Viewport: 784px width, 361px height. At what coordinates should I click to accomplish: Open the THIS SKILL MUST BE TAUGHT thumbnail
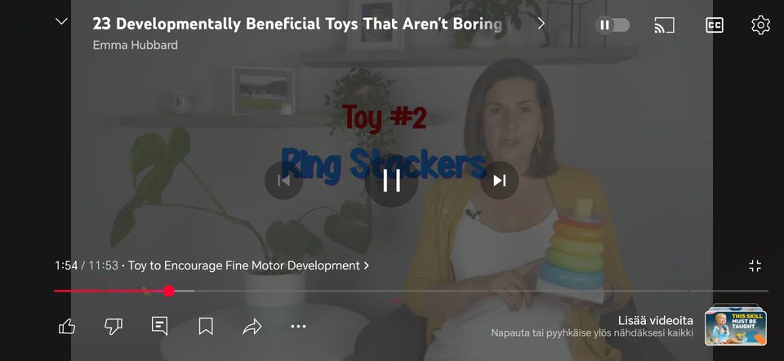click(x=736, y=326)
